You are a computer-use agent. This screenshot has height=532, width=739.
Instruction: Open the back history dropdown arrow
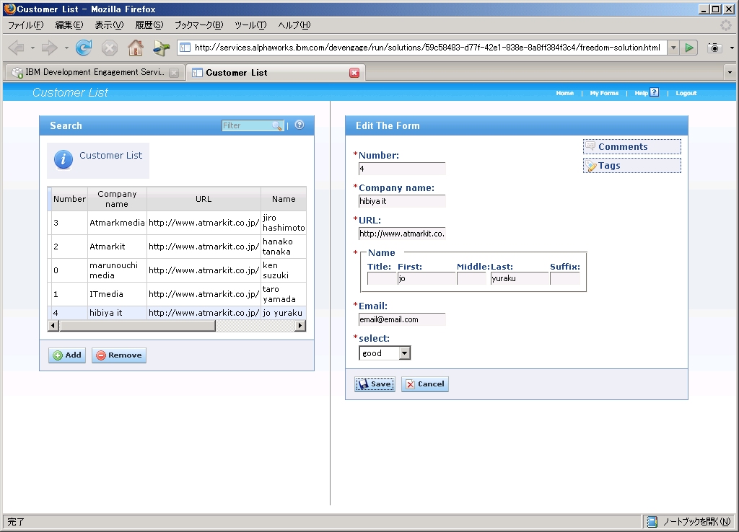point(32,48)
